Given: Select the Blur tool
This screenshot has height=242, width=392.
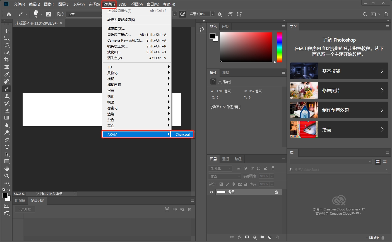Looking at the screenshot, I should pyautogui.click(x=7, y=125).
